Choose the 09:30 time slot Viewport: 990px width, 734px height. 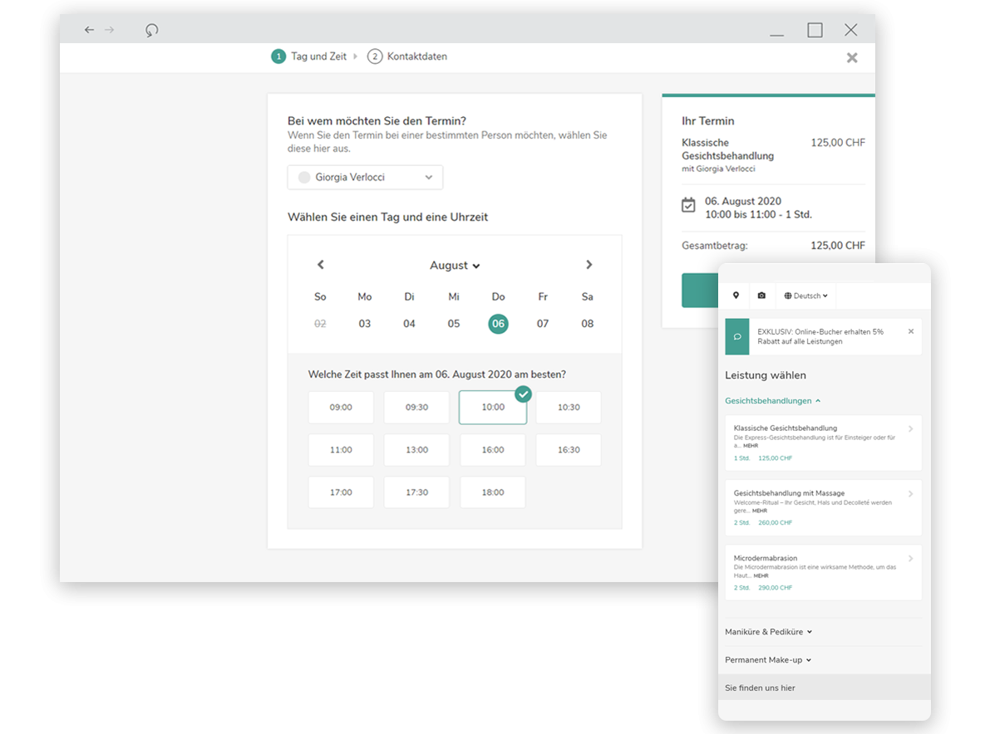click(416, 408)
